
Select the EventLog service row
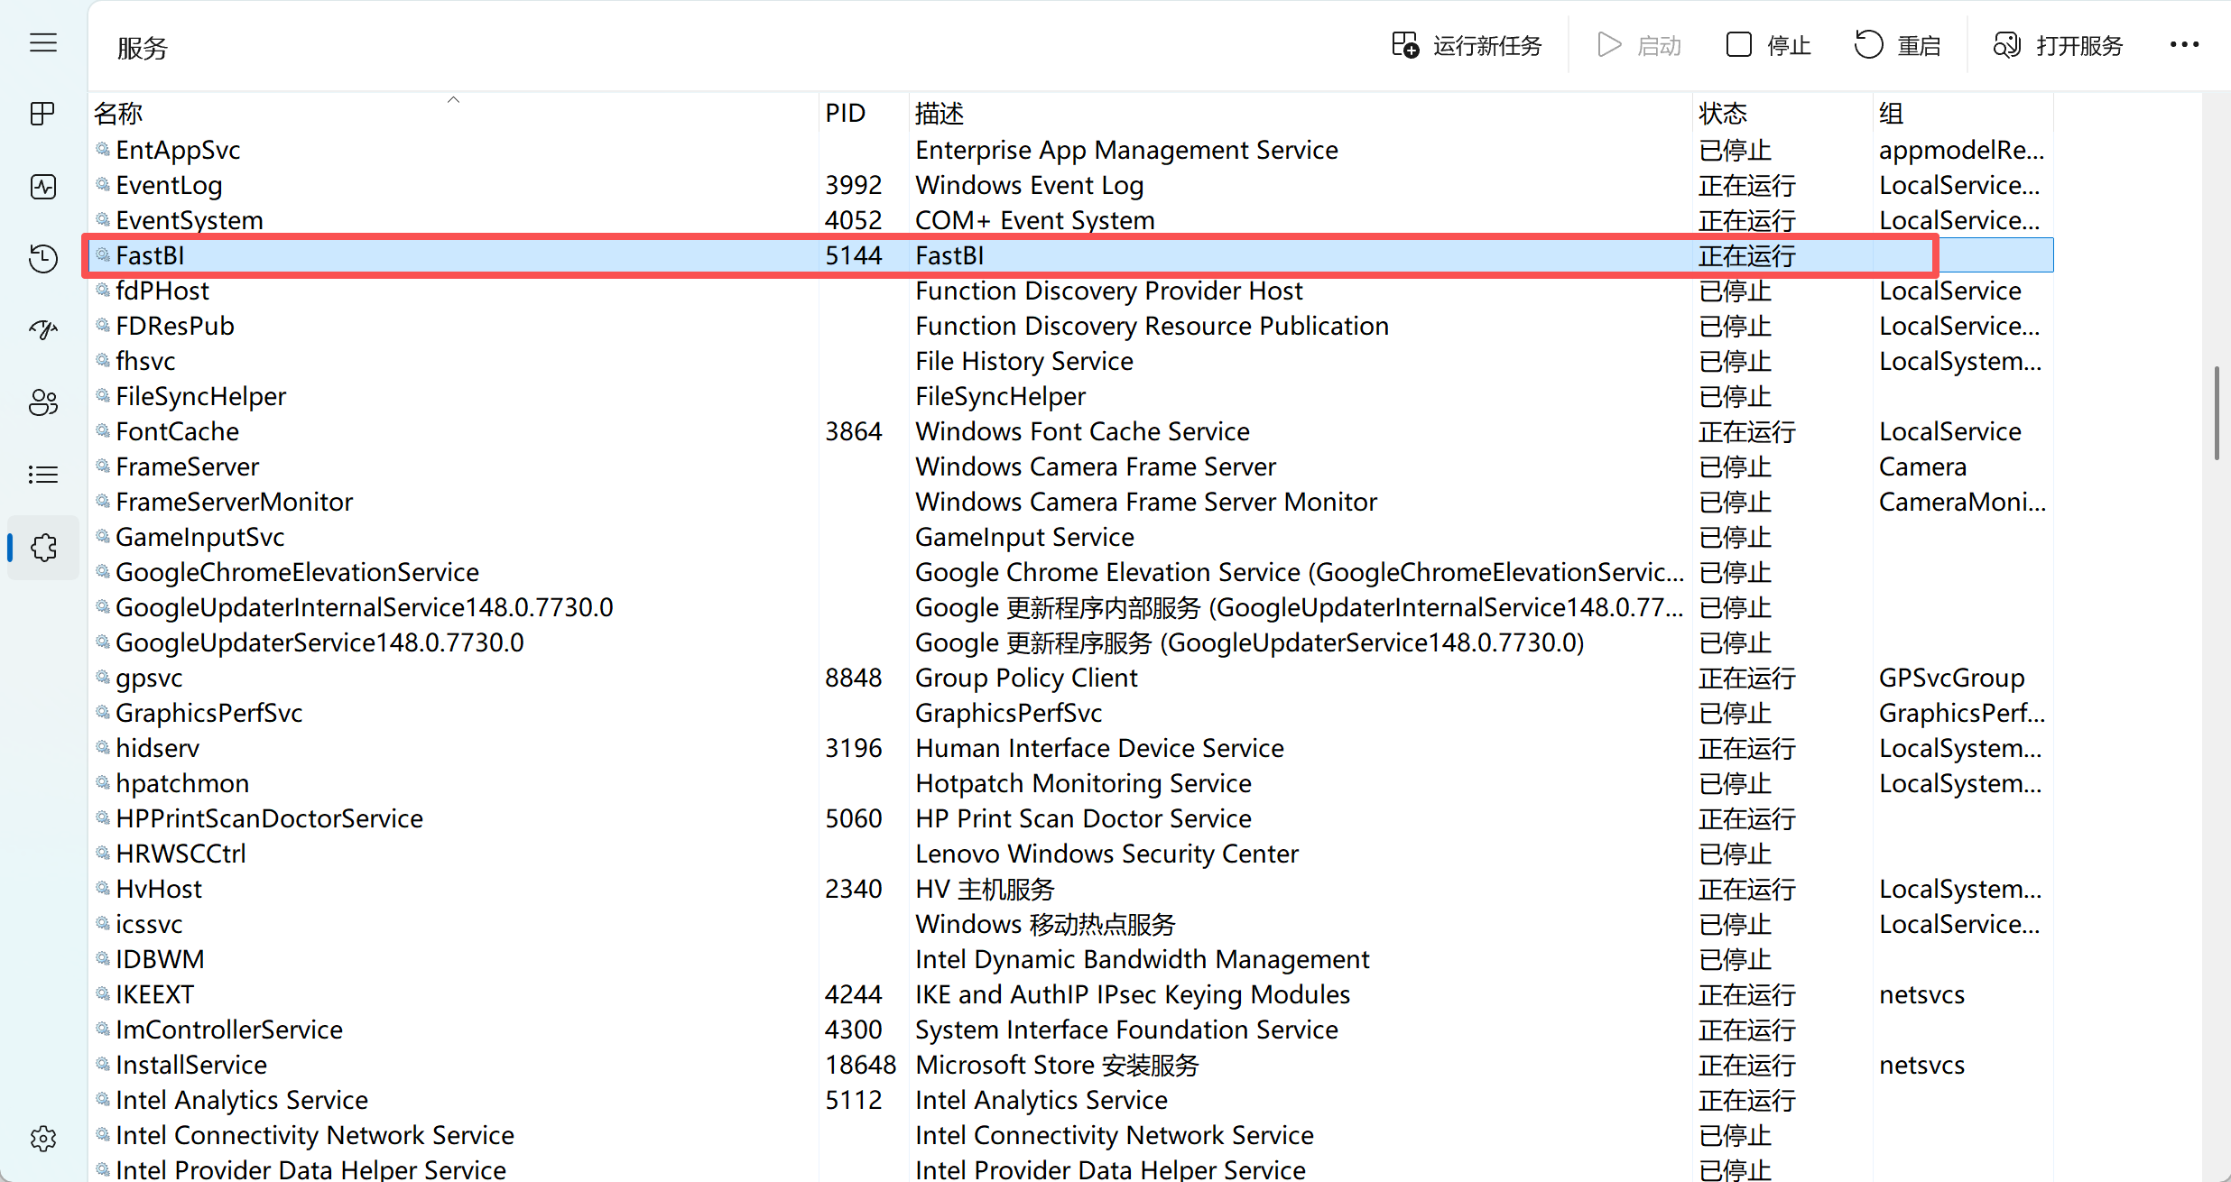click(1072, 185)
